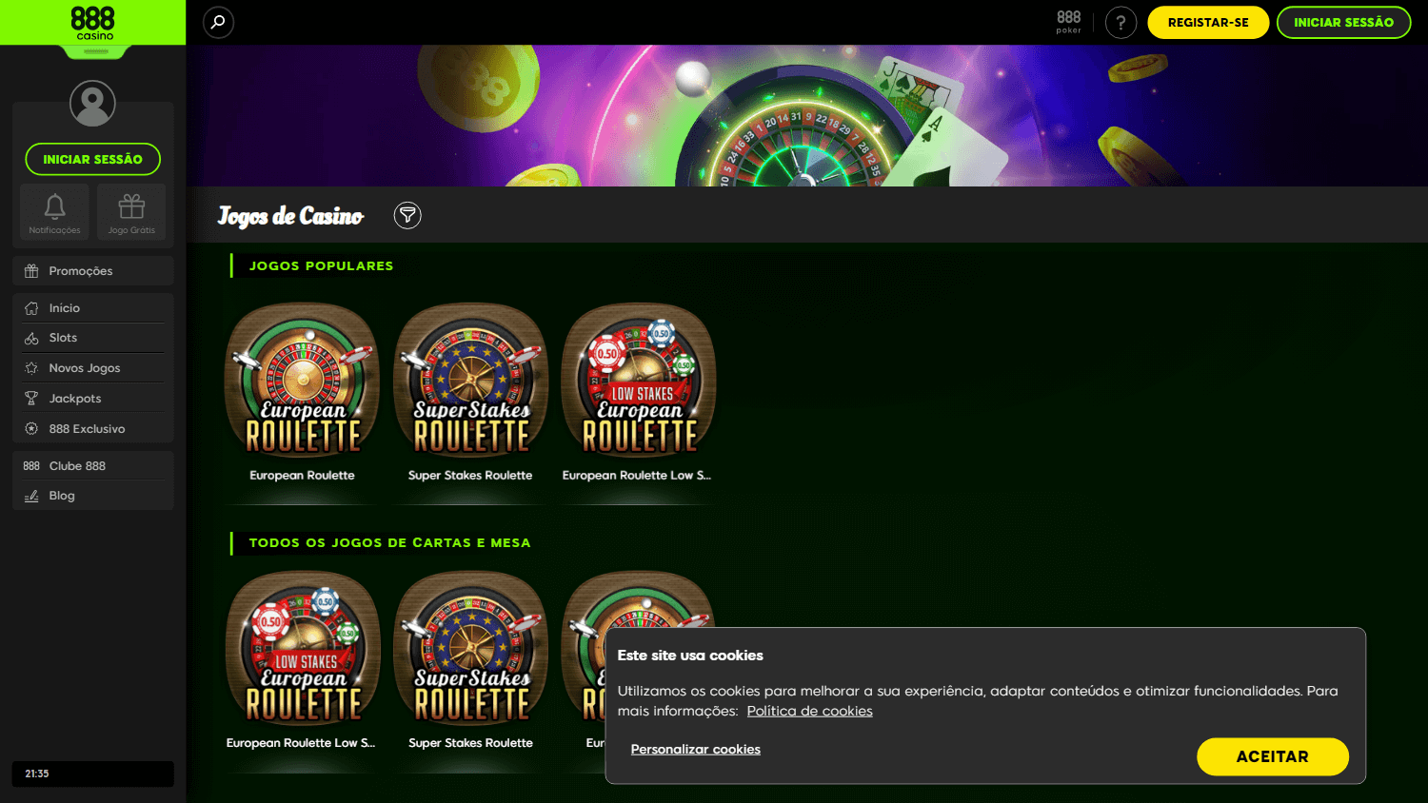Viewport: 1428px width, 803px height.
Task: Open Política de cookies link
Action: click(809, 711)
